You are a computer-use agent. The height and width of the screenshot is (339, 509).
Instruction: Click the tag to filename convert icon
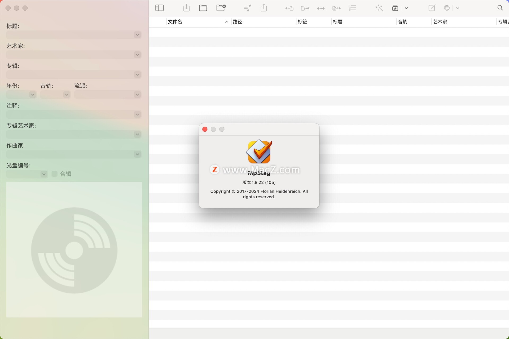pos(289,8)
